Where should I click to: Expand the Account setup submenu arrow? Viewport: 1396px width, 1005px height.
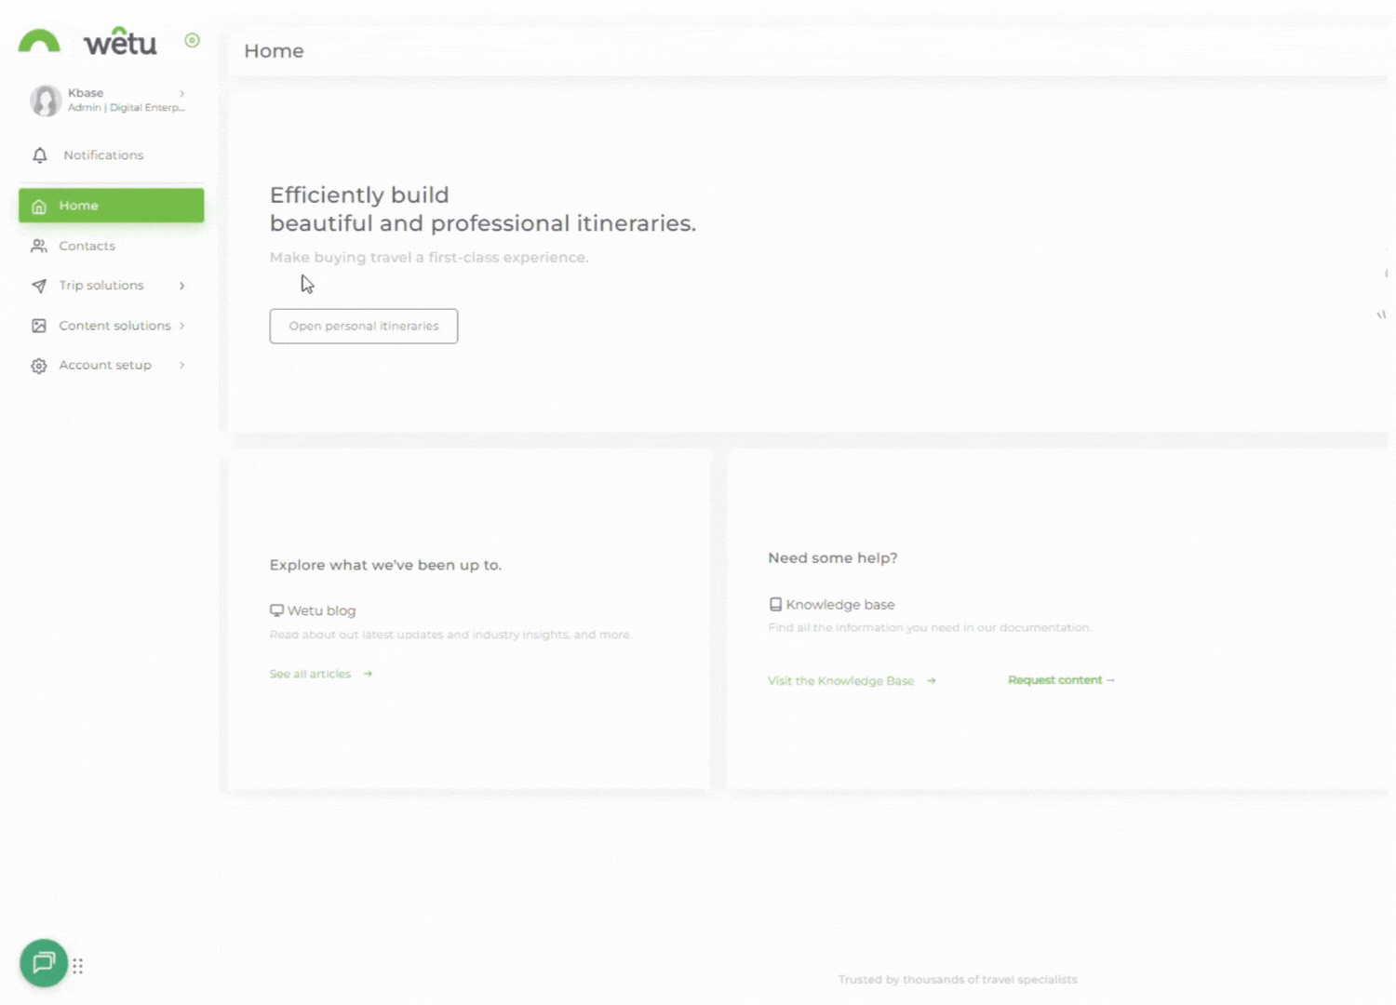182,366
